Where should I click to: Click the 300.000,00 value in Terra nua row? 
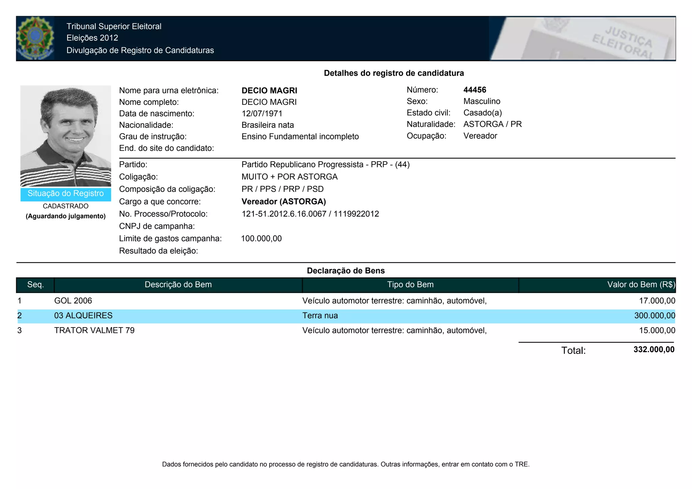[654, 316]
